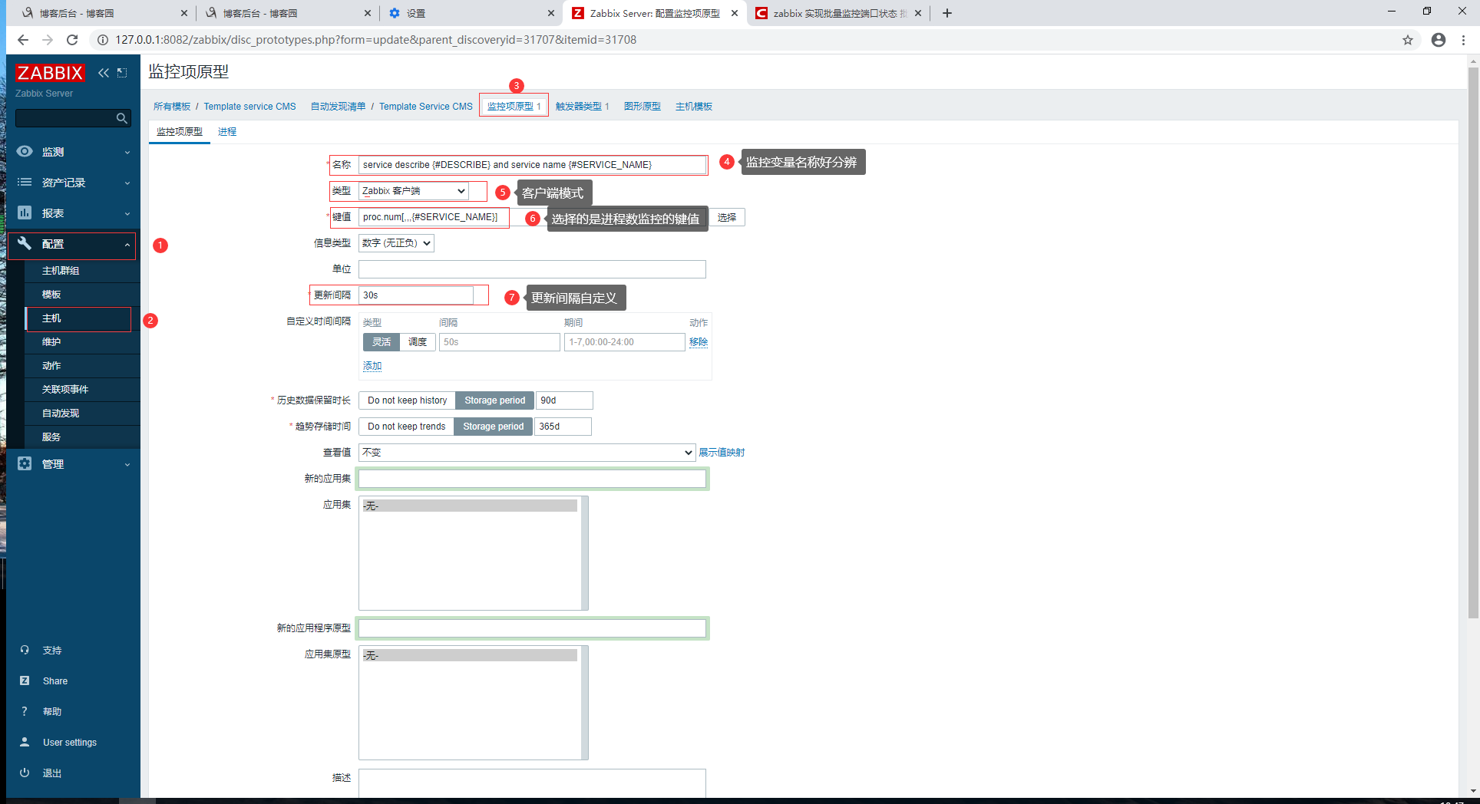Open 模板 in sidebar
The image size is (1480, 804).
tap(51, 295)
